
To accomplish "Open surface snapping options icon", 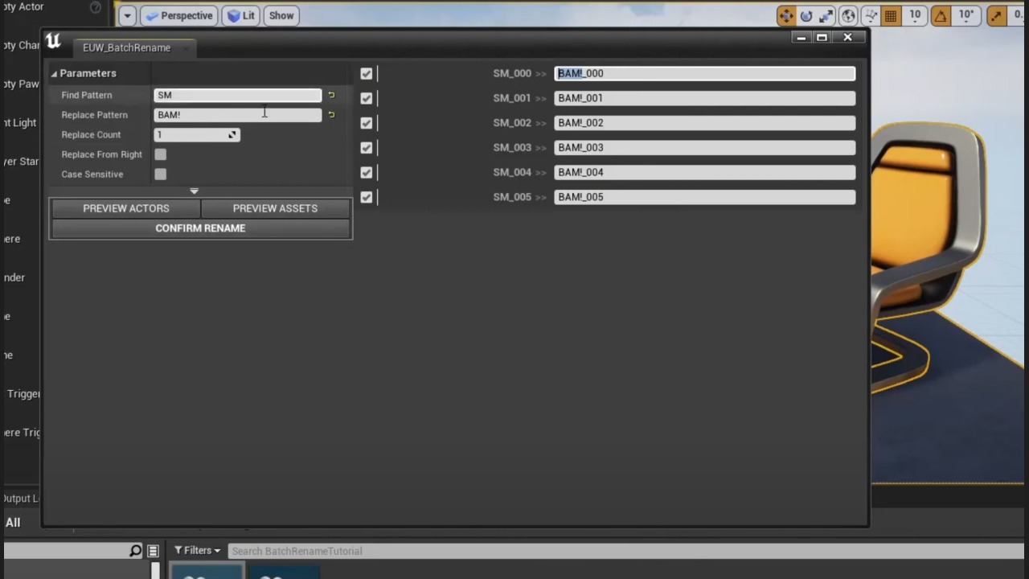I will [871, 15].
